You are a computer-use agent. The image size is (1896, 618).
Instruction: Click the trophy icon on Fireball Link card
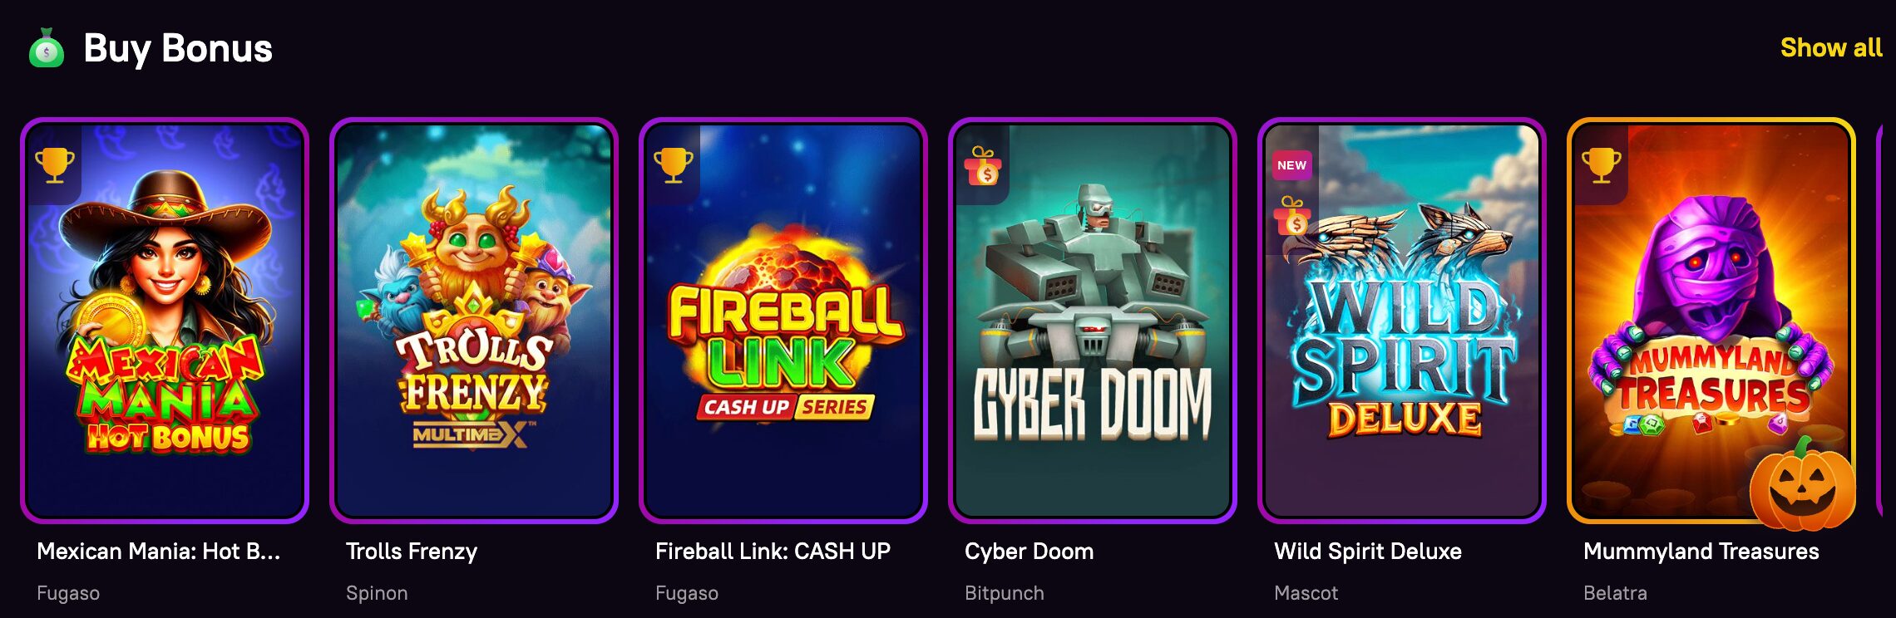point(674,165)
